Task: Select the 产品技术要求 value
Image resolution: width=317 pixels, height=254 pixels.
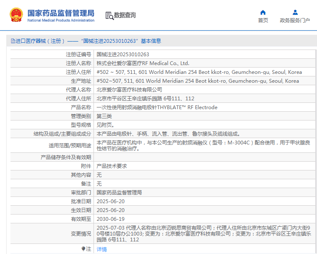Action: click(112, 166)
